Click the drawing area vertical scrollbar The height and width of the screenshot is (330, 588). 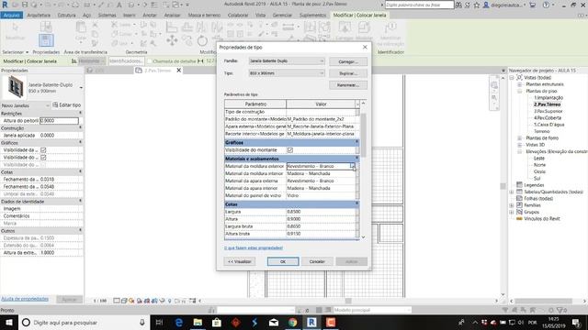pos(503,185)
